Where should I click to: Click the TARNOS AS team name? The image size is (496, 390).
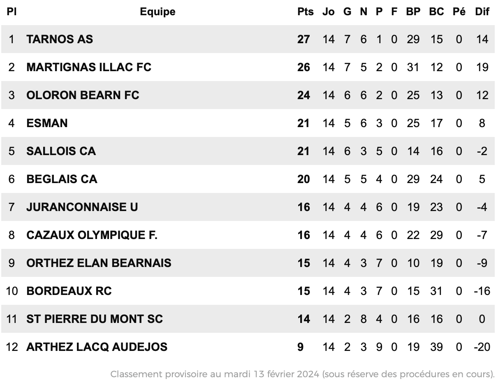pyautogui.click(x=60, y=39)
